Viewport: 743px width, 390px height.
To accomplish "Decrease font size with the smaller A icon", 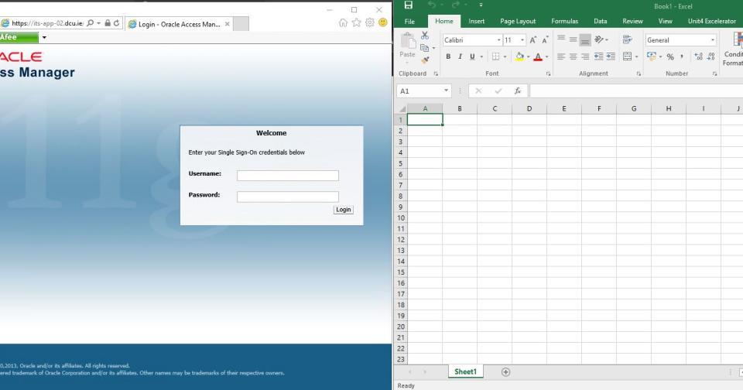I will click(x=545, y=40).
